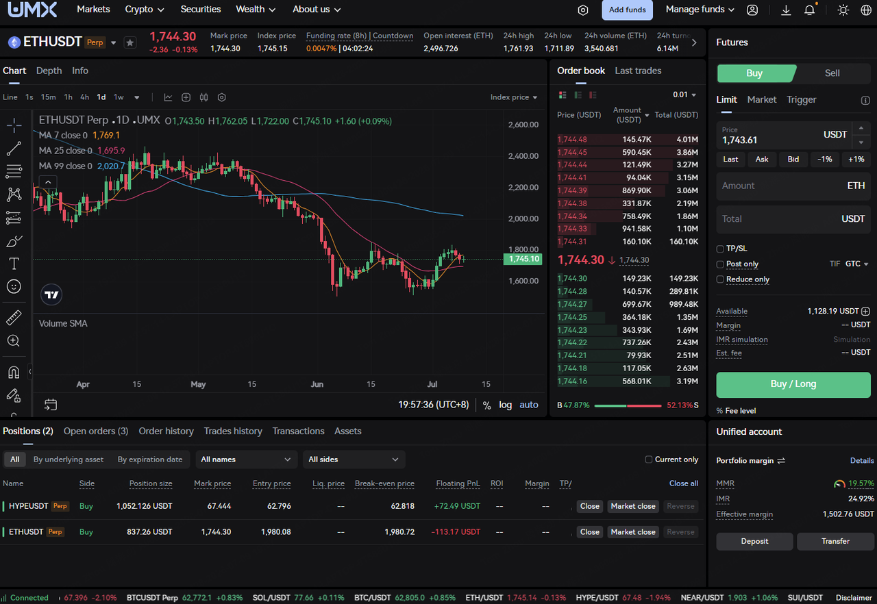Viewport: 877px width, 604px height.
Task: Click the plus icon beside Available balance
Action: 865,311
